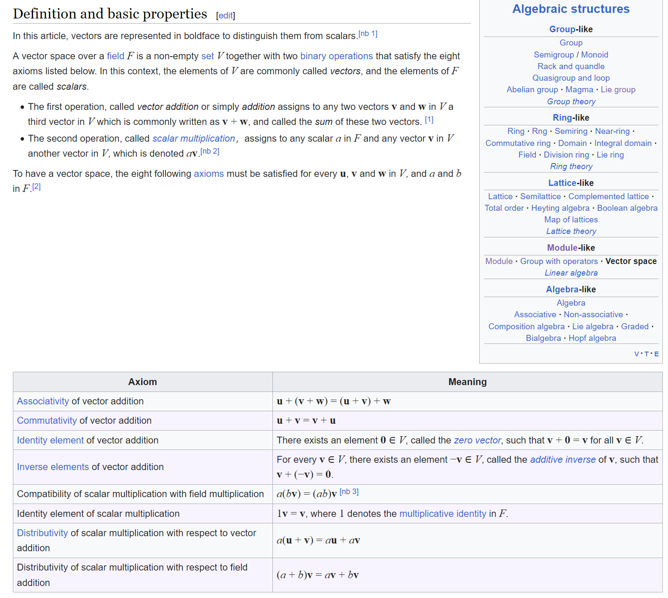Open the Abelian group link
The width and height of the screenshot is (668, 598).
click(532, 90)
